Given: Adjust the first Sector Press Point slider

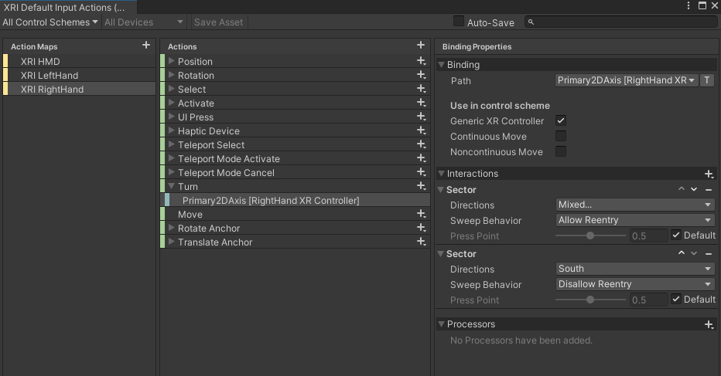Looking at the screenshot, I should point(590,236).
